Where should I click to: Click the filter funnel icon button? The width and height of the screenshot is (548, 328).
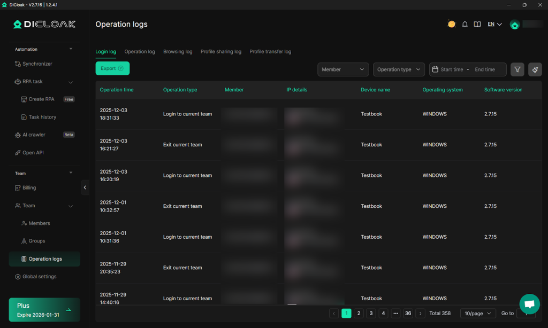(517, 69)
